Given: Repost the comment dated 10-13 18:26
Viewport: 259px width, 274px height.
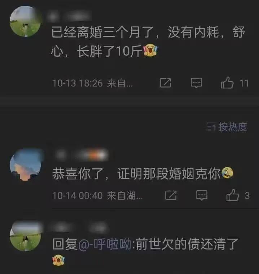Looking at the screenshot, I should [165, 83].
